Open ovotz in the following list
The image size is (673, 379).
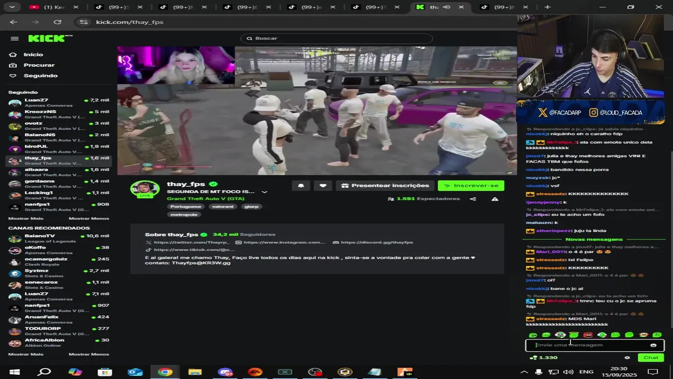(59, 126)
